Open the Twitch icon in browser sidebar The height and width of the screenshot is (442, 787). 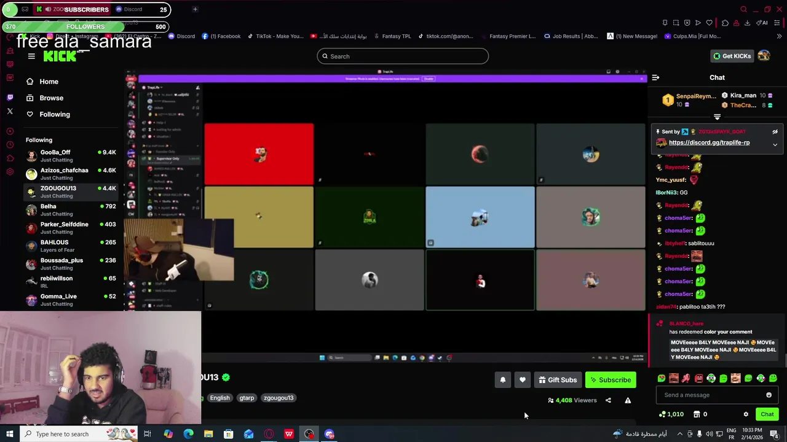pyautogui.click(x=10, y=98)
